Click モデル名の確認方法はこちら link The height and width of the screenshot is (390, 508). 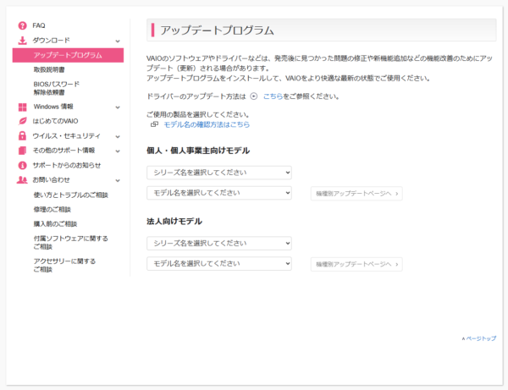[207, 124]
